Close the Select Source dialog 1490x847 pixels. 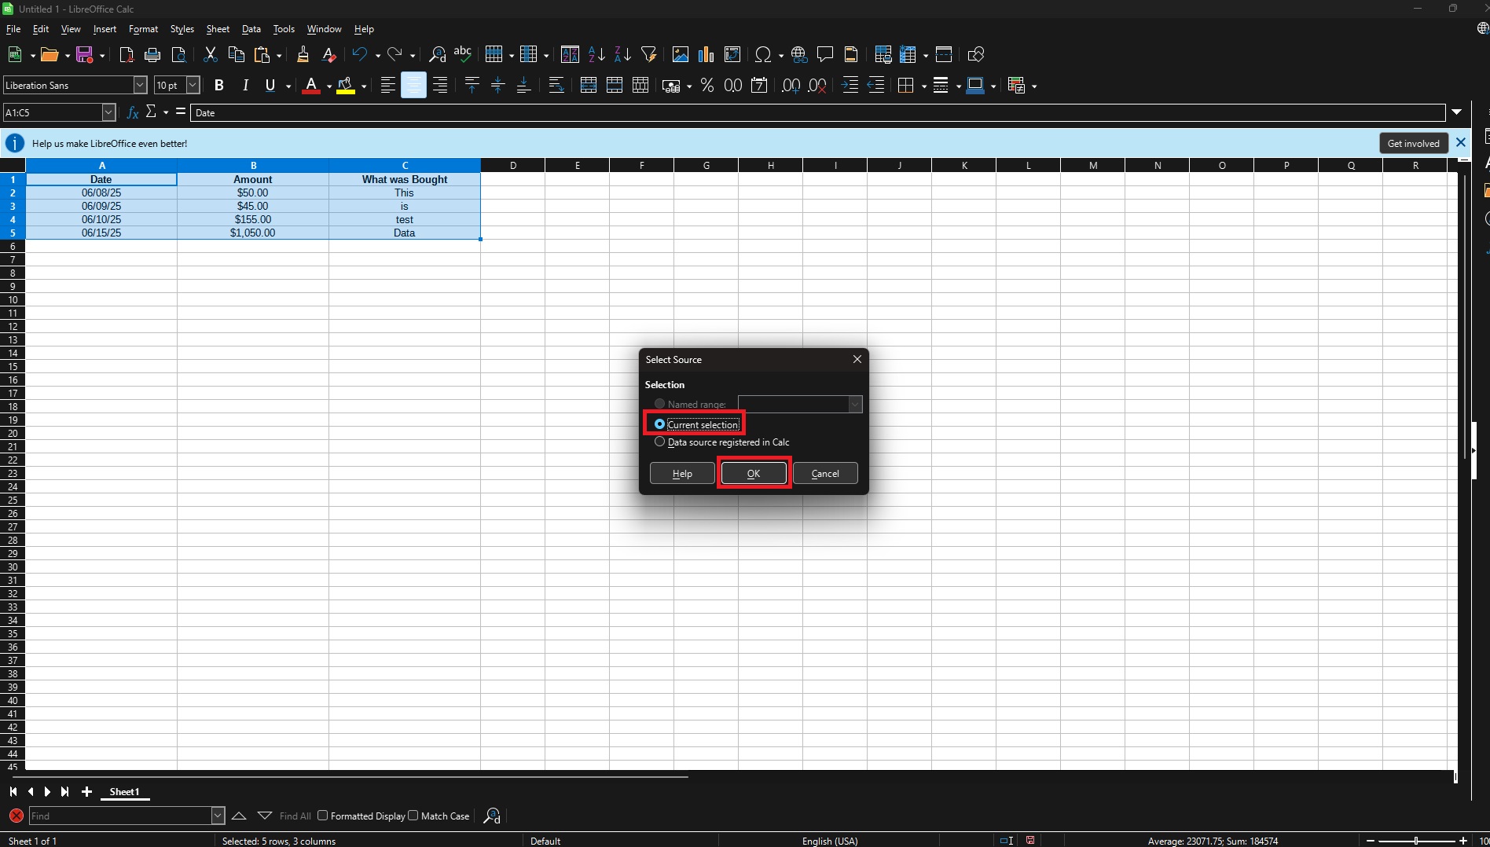point(857,359)
